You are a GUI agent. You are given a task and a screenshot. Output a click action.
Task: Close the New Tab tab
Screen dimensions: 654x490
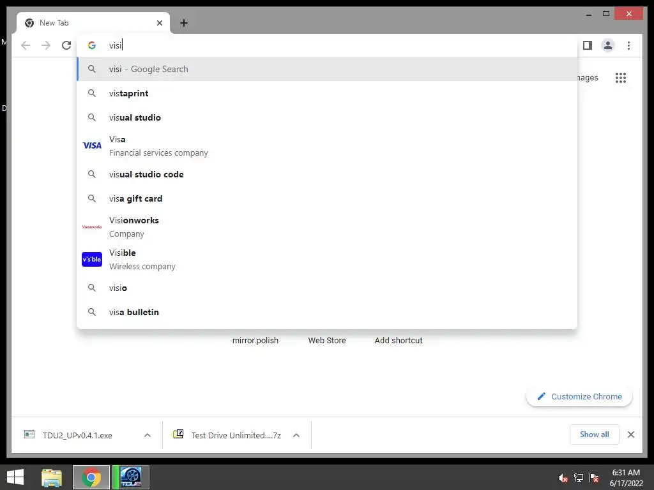tap(159, 23)
